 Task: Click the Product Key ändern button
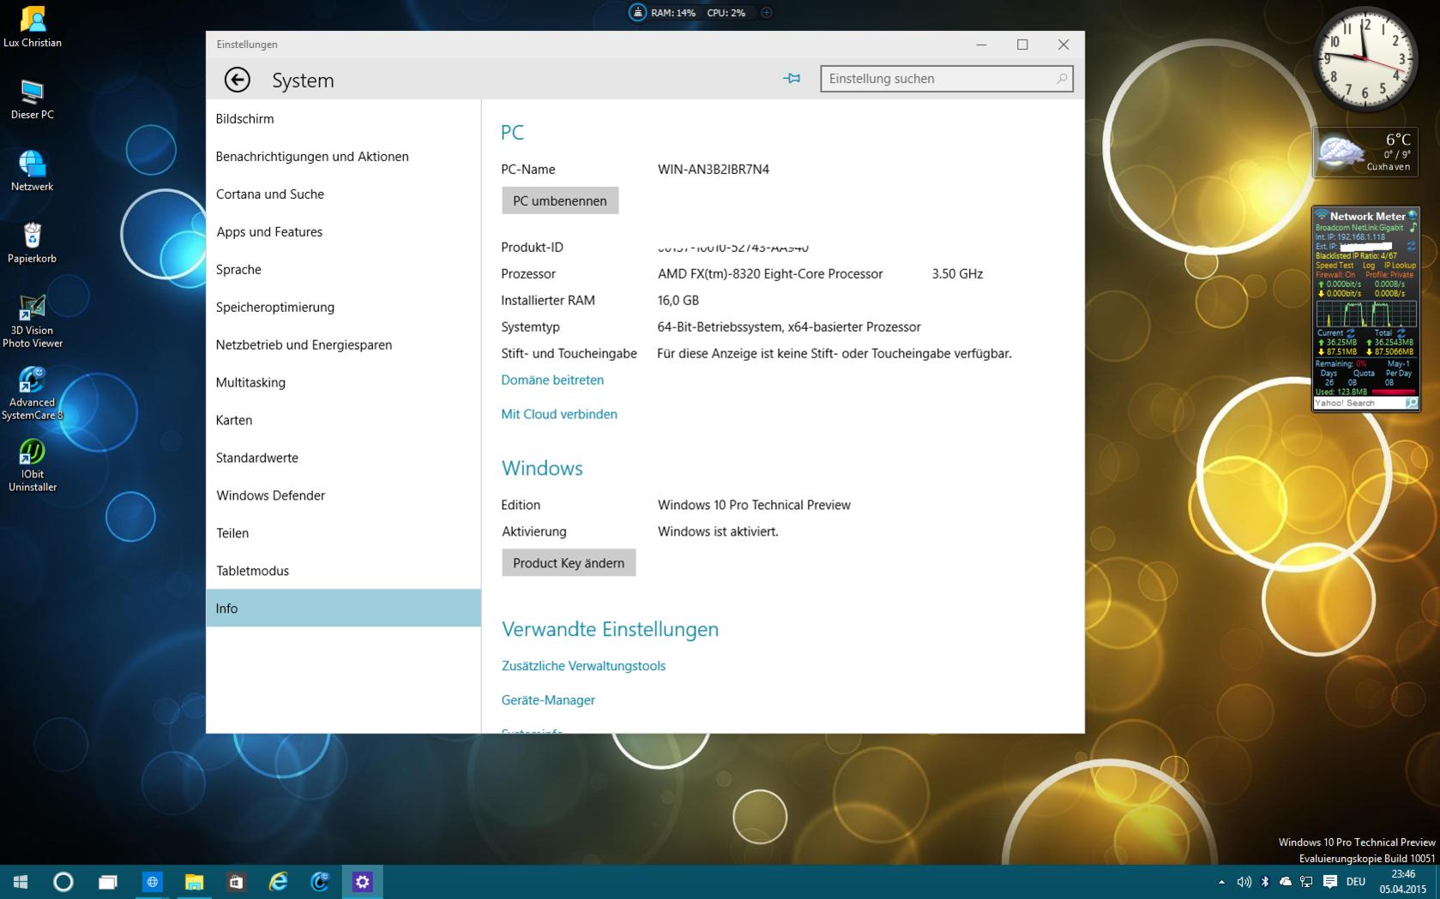point(568,563)
